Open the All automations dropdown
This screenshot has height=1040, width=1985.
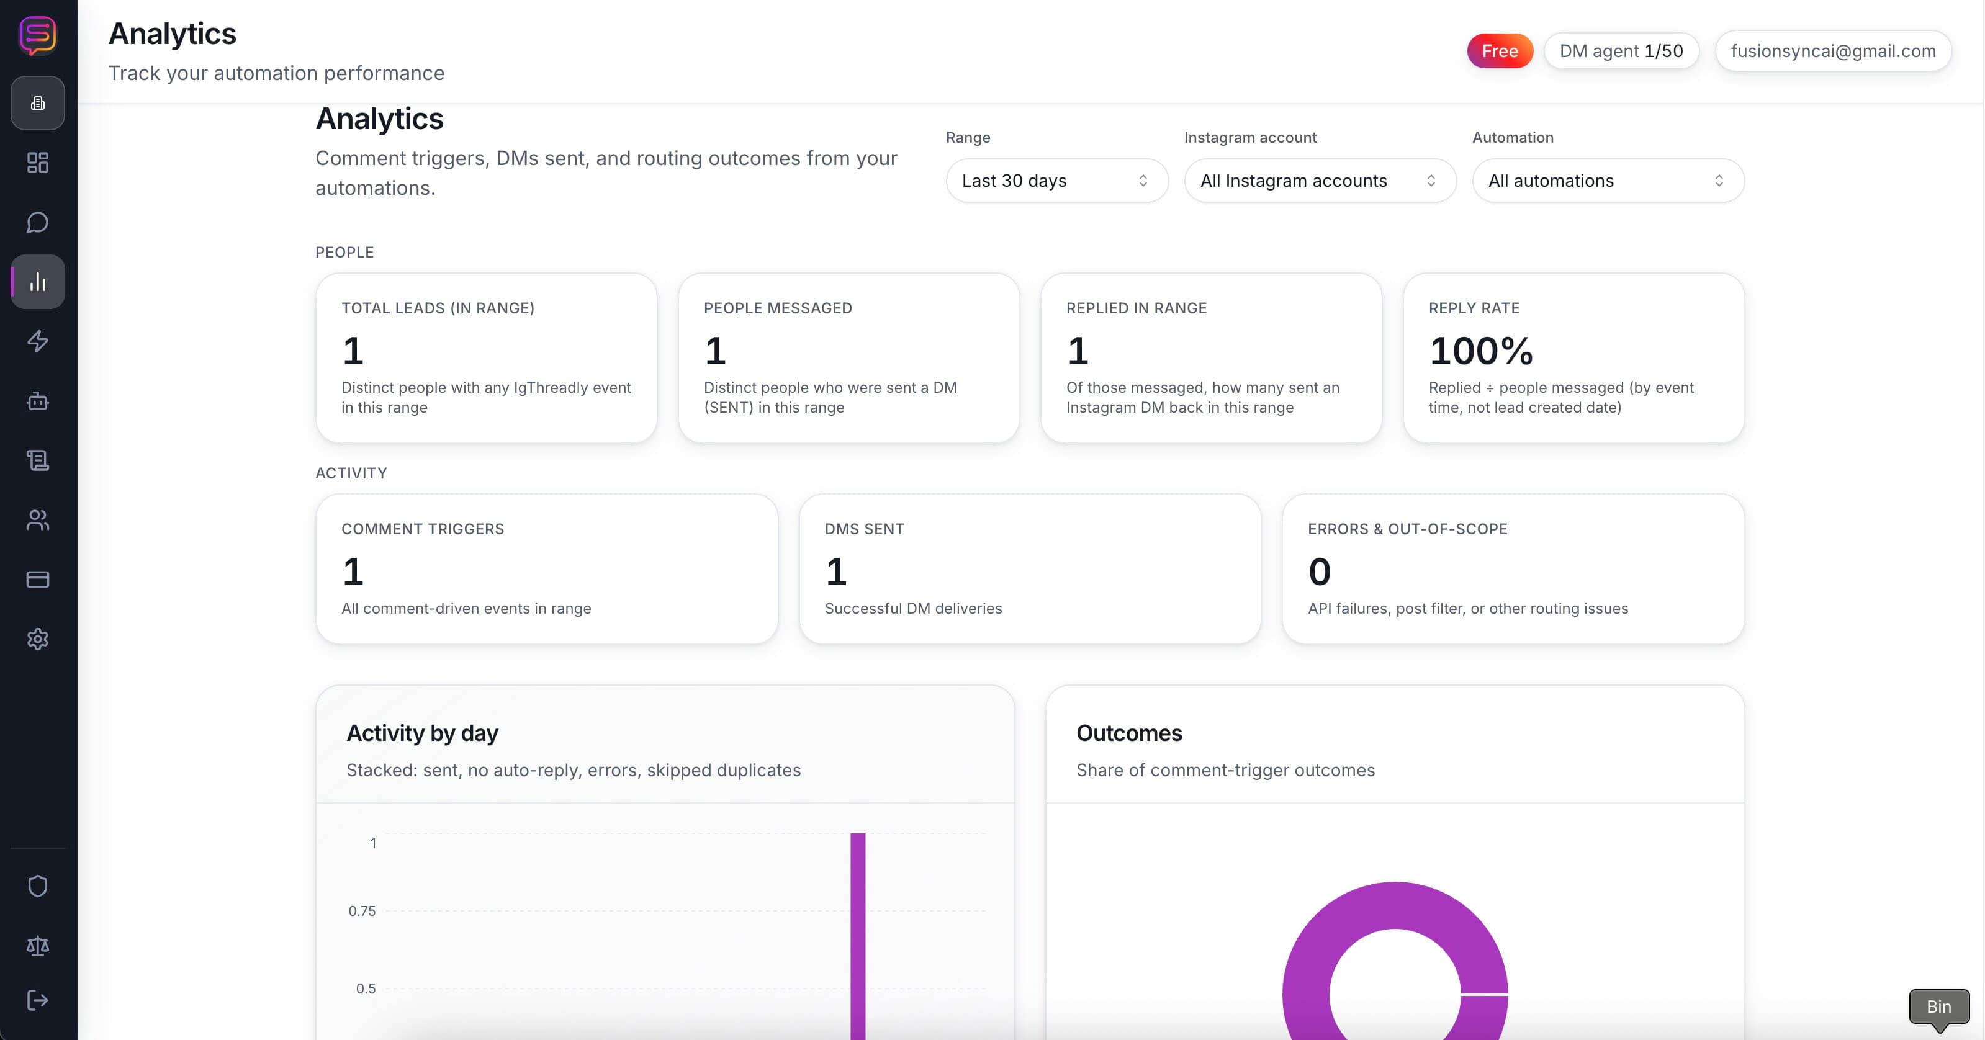click(1608, 181)
